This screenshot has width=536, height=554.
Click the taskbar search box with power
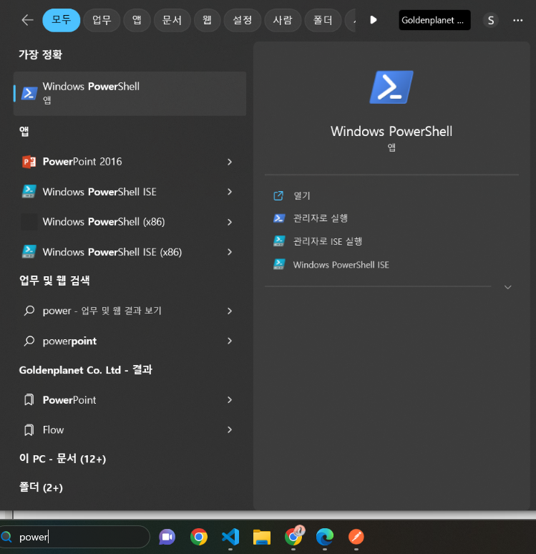pyautogui.click(x=74, y=537)
